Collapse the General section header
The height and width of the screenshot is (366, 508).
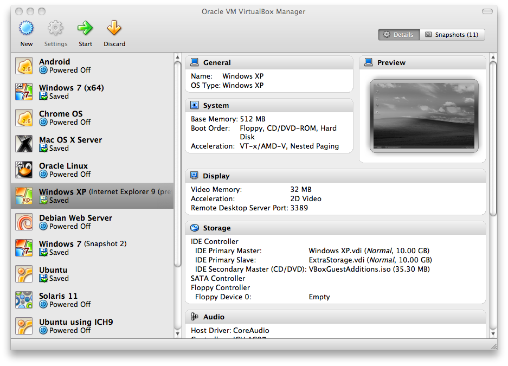217,63
